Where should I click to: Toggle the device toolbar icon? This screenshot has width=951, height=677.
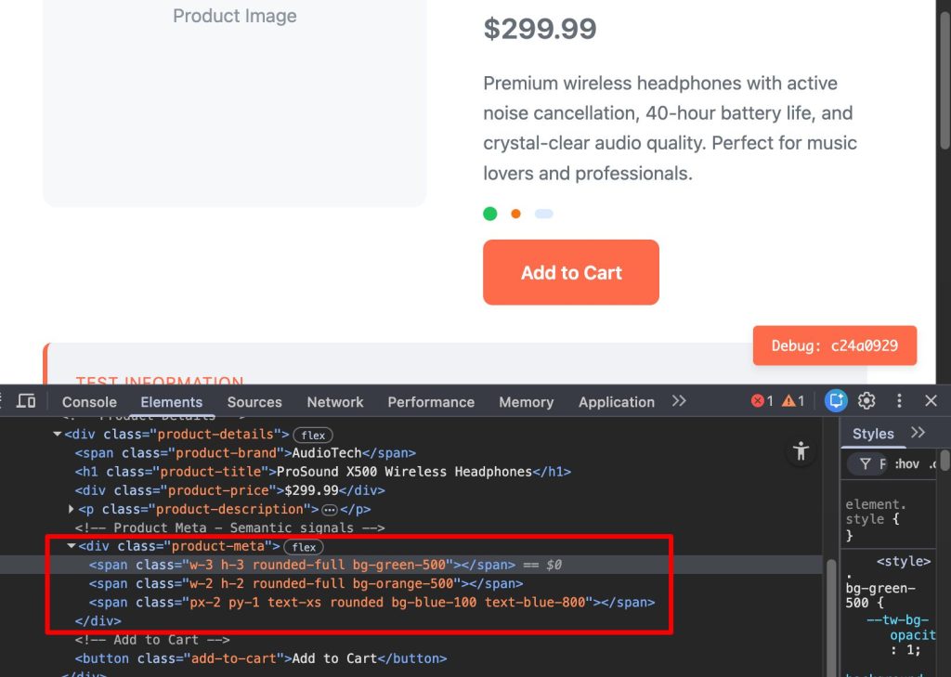tap(26, 401)
